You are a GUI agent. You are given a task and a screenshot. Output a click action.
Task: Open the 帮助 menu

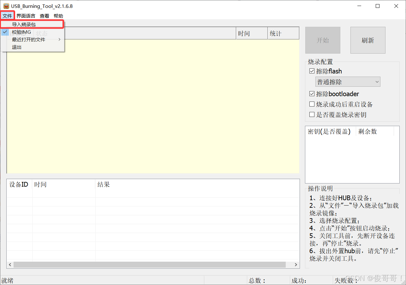[58, 16]
